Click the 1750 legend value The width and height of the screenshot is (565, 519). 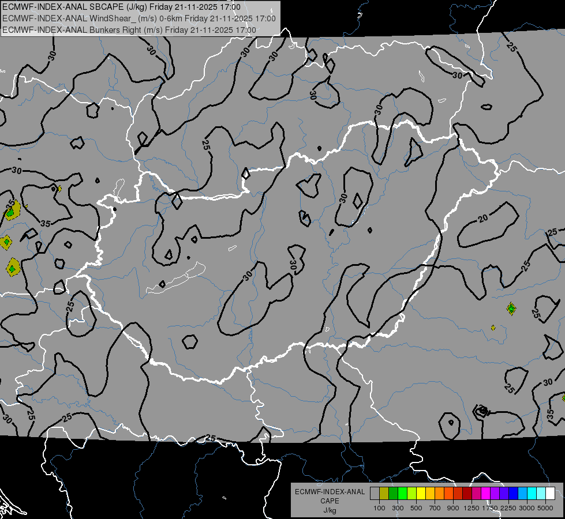point(490,508)
